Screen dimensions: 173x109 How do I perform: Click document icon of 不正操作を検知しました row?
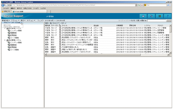60,47
